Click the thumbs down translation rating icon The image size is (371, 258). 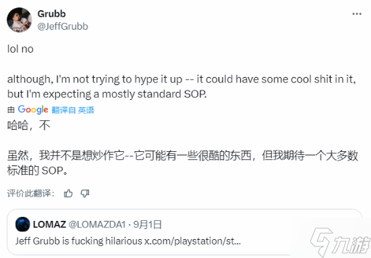[85, 194]
